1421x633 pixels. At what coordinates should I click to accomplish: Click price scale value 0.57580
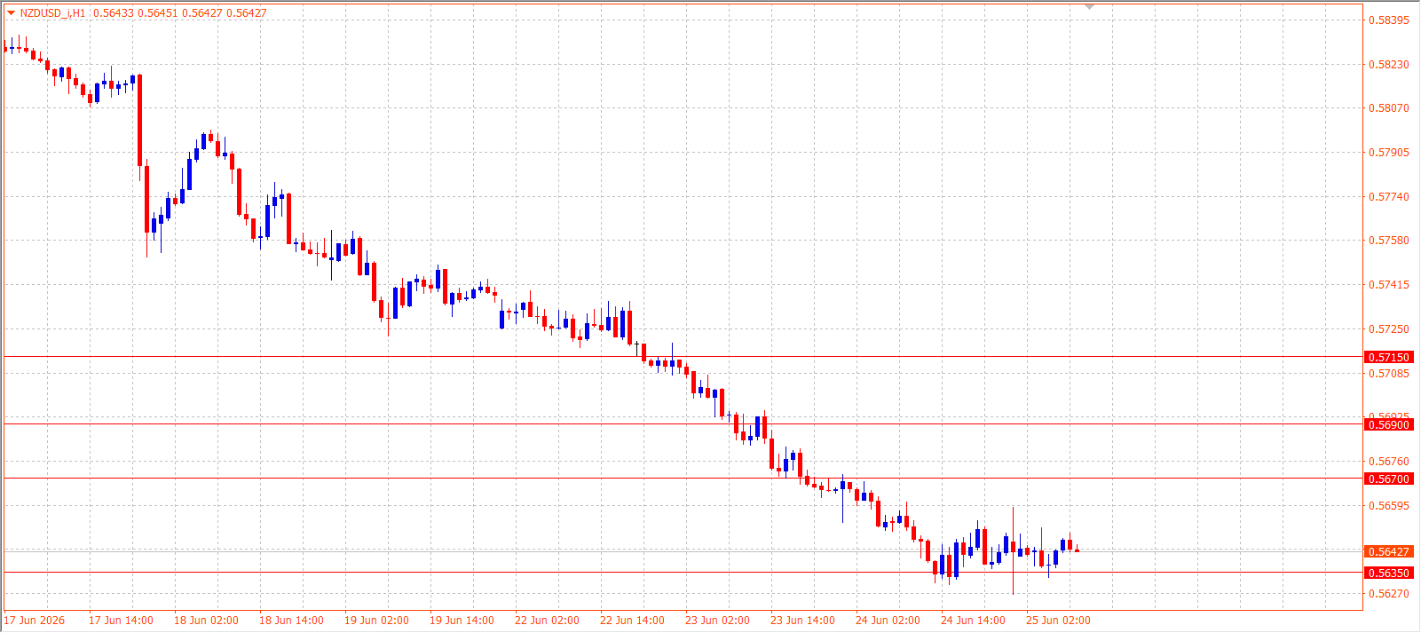click(x=1389, y=241)
